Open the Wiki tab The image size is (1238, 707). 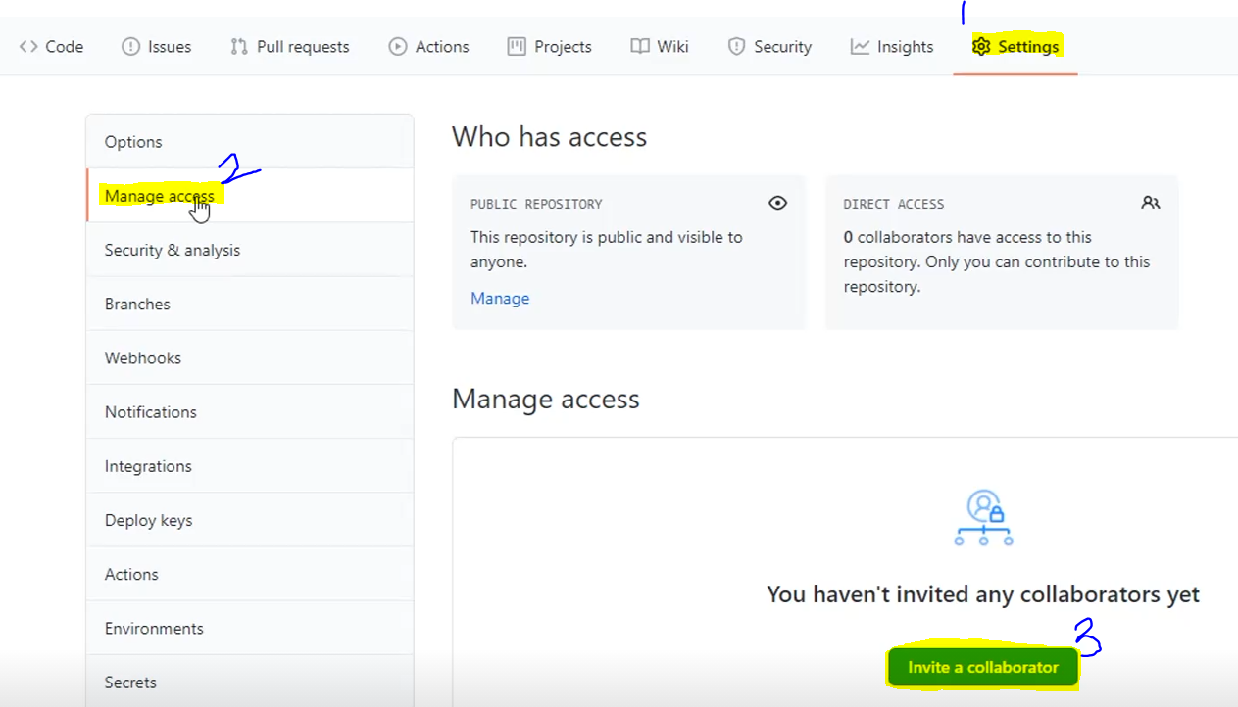click(x=659, y=46)
